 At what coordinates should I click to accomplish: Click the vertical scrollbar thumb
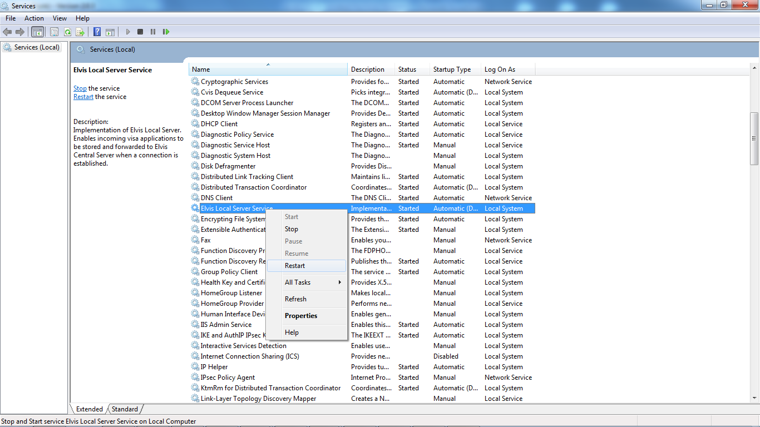click(x=754, y=138)
